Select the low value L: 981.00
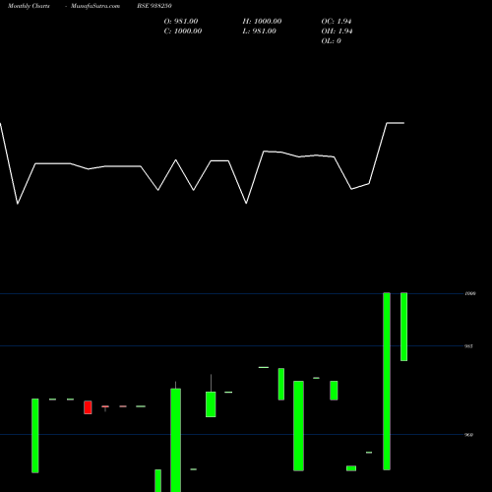The width and height of the screenshot is (492, 492). [260, 31]
